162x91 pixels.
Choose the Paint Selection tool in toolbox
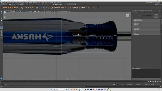point(1,16)
